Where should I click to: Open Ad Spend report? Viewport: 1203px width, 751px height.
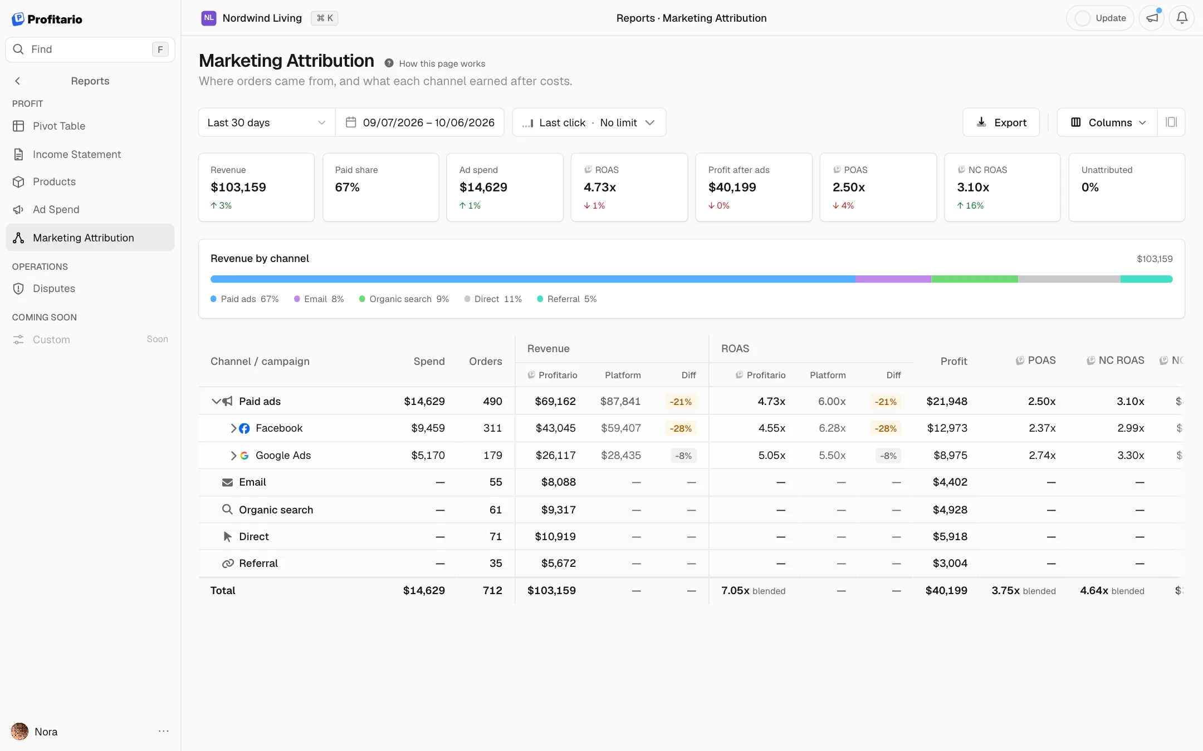90,210
